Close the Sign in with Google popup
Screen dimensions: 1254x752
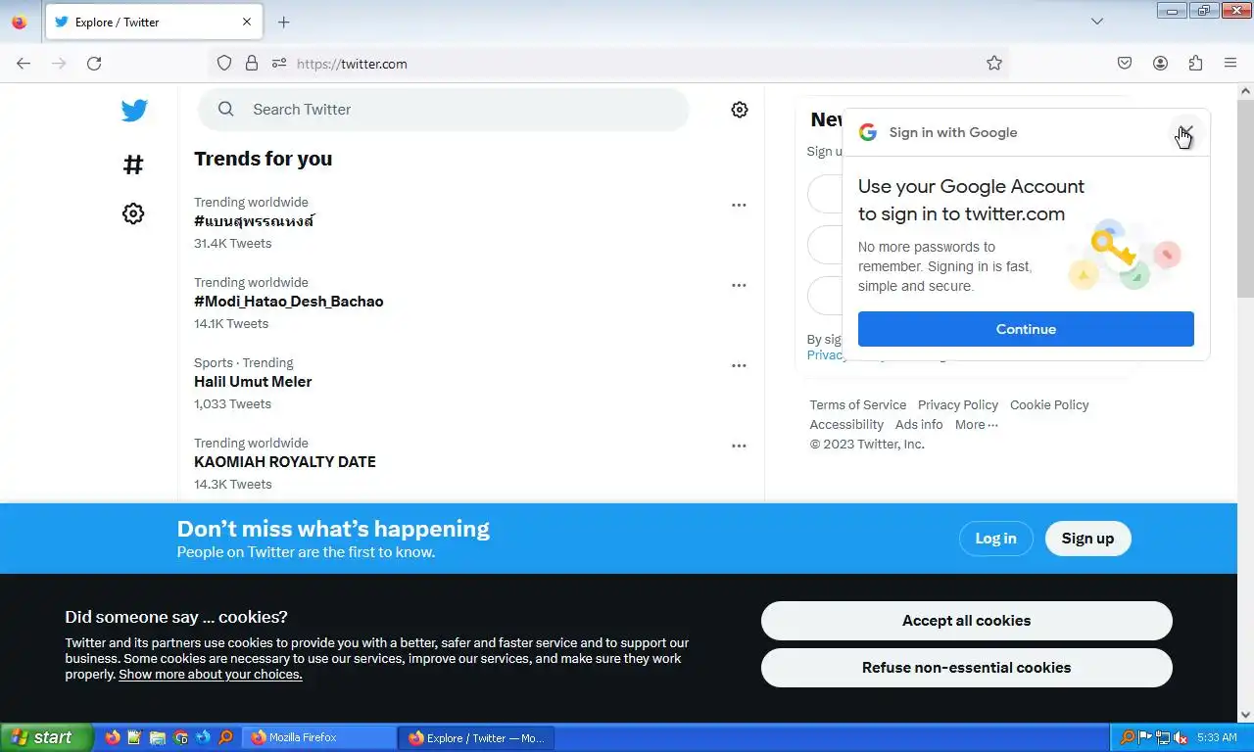point(1185,132)
